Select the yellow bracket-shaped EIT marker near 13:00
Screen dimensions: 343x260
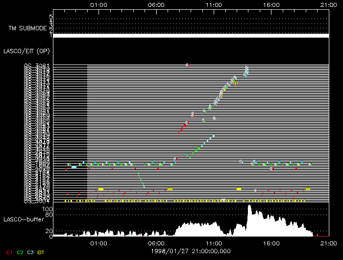coord(235,83)
